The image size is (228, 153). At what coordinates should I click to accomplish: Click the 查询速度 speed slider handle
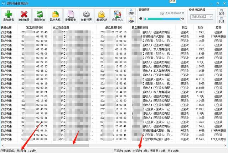[x=147, y=19]
